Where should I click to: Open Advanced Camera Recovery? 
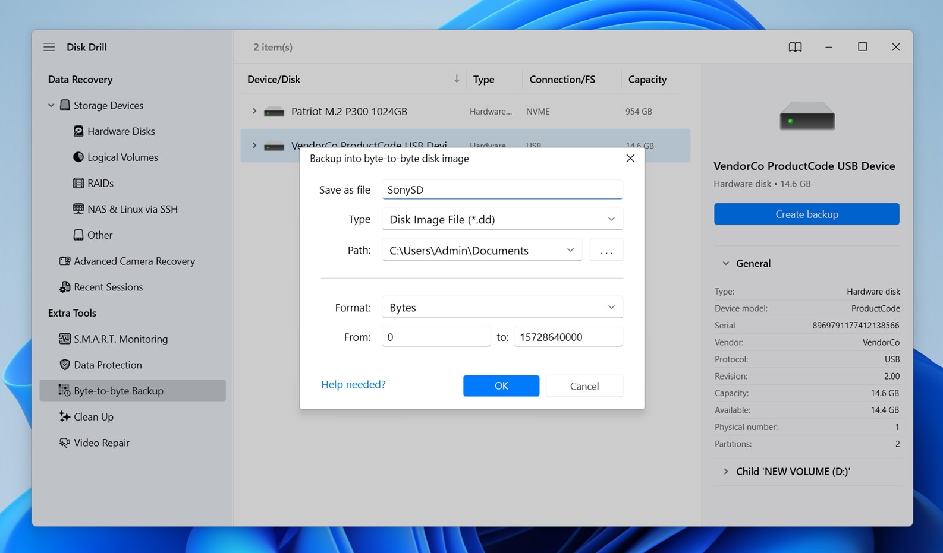pyautogui.click(x=134, y=261)
